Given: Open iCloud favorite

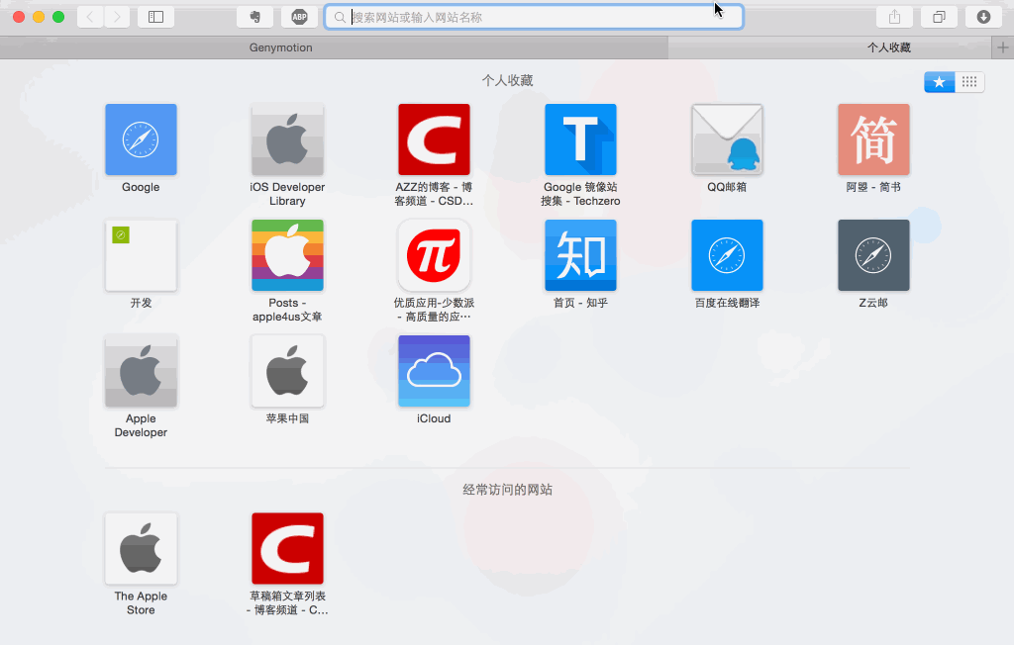Looking at the screenshot, I should 434,371.
